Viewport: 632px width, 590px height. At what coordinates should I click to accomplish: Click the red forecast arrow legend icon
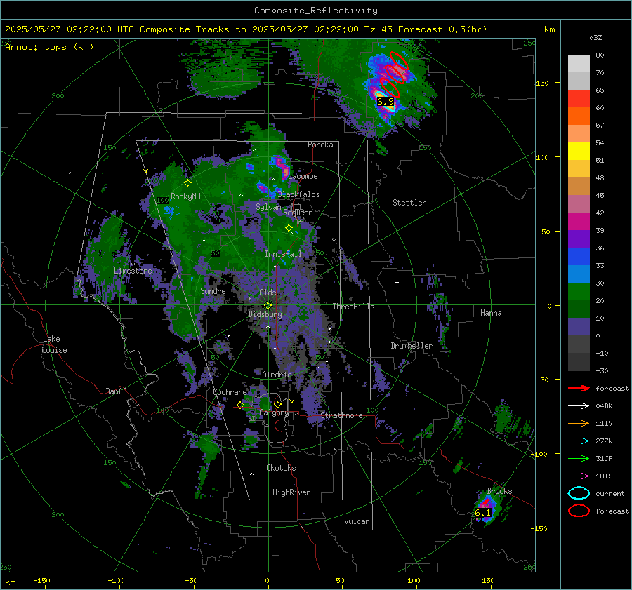click(579, 388)
